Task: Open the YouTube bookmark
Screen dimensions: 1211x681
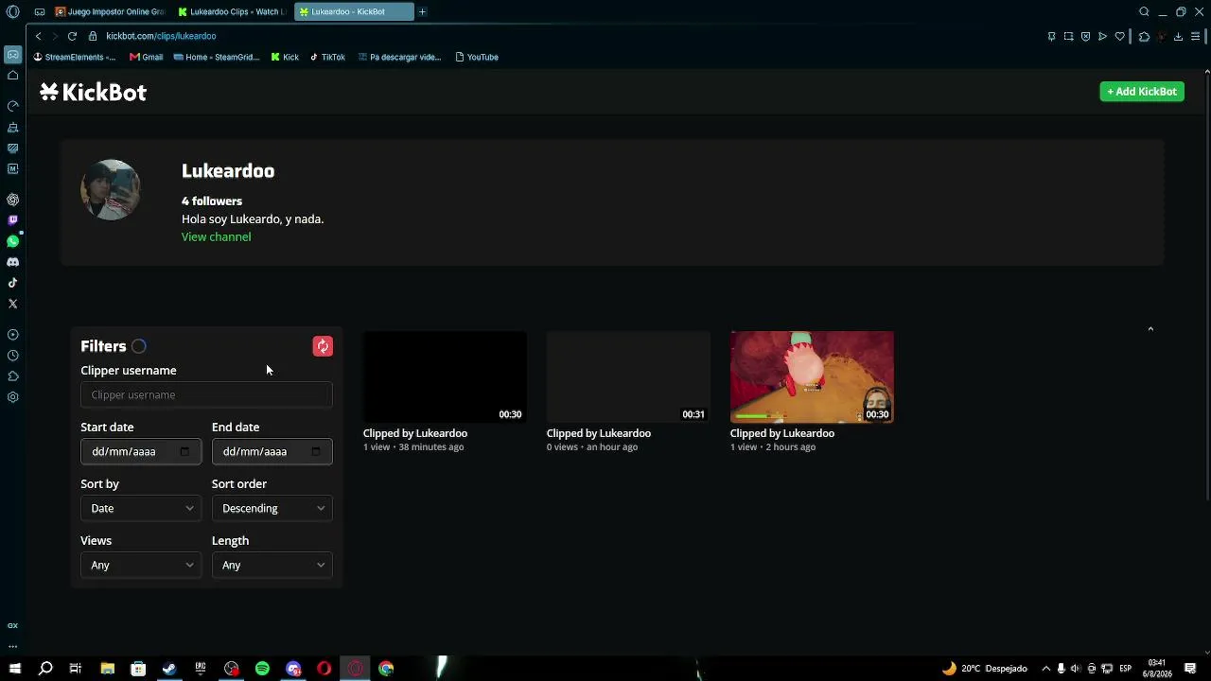Action: [x=477, y=57]
